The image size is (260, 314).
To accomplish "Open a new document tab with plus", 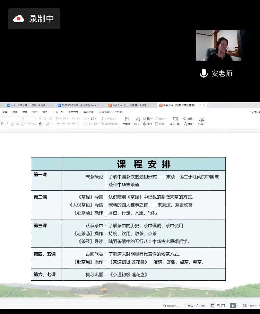I will coord(211,105).
